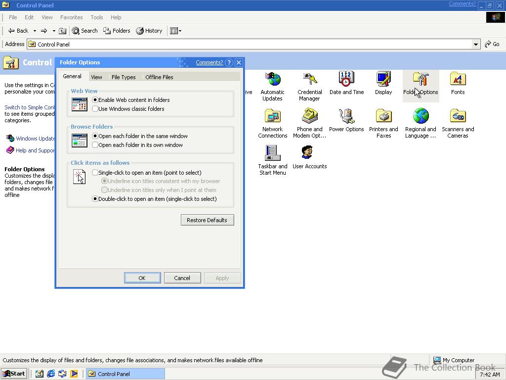506x380 pixels.
Task: Toggle the Folders pane button
Action: pyautogui.click(x=117, y=31)
